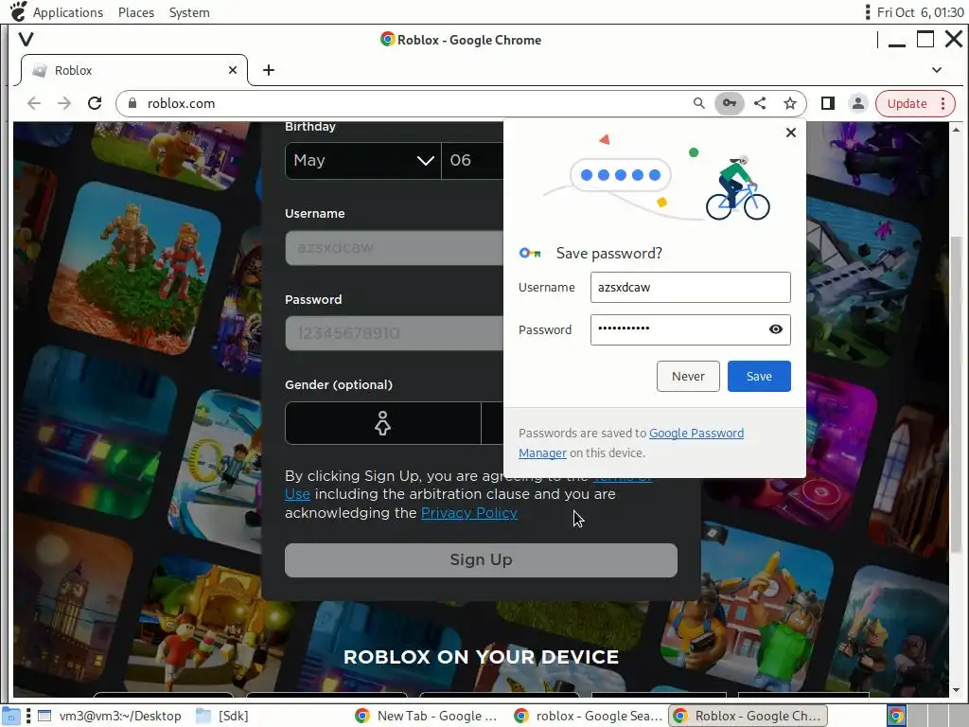Click the popup Username field azsxdcaw
This screenshot has width=969, height=727.
pos(690,288)
